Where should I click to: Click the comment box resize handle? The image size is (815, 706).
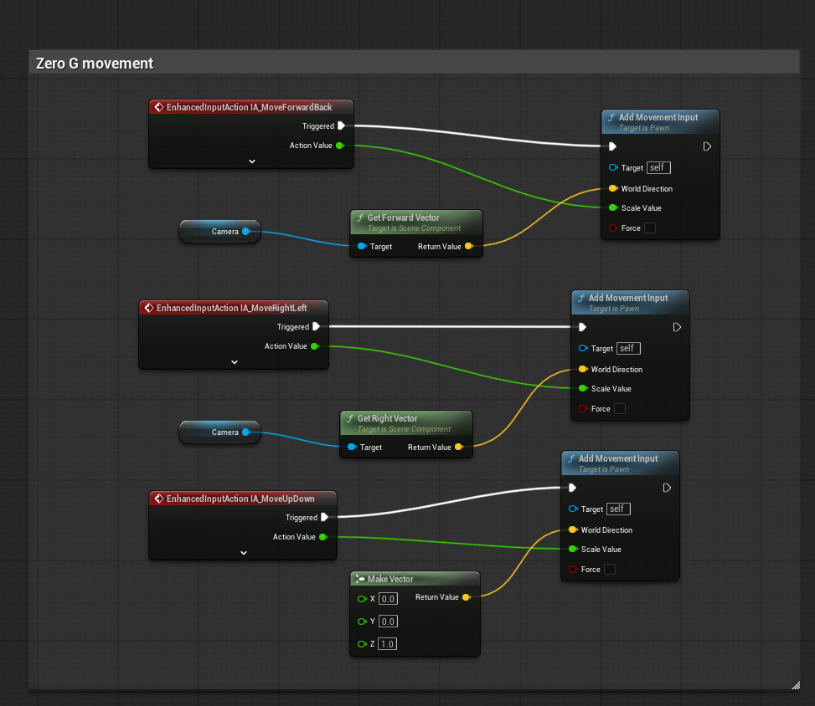(x=794, y=684)
